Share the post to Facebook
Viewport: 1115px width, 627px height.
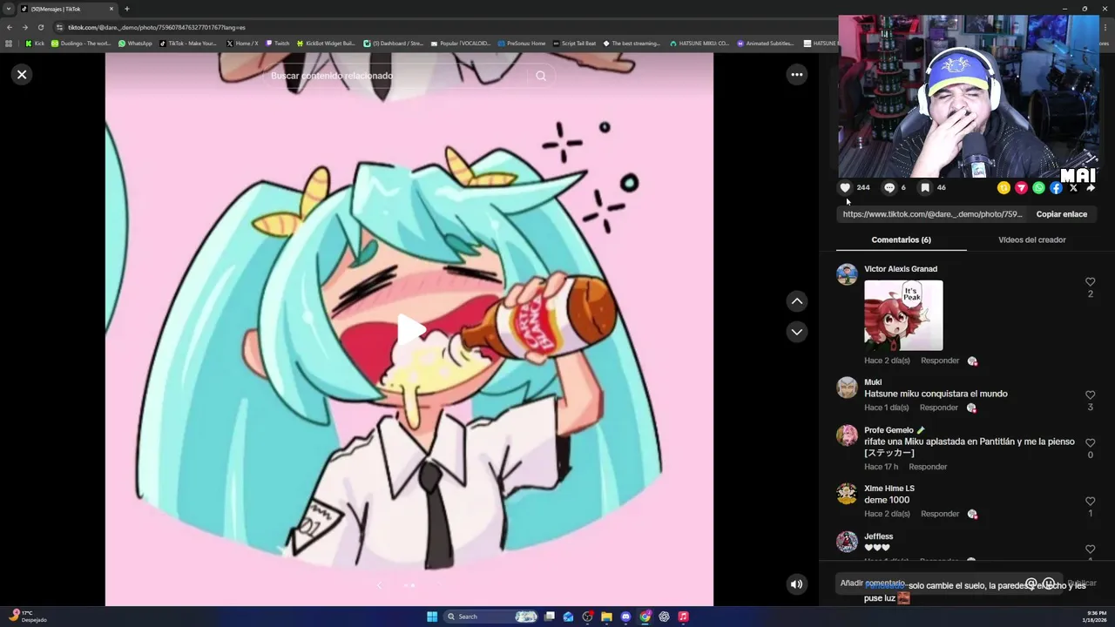click(x=1056, y=187)
